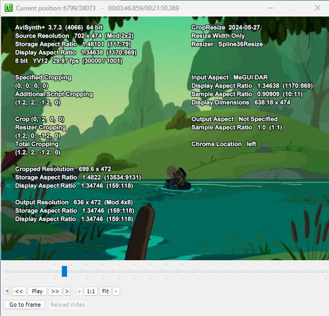This screenshot has width=329, height=316.
Task: Zoom in with the + button
Action: 79,291
